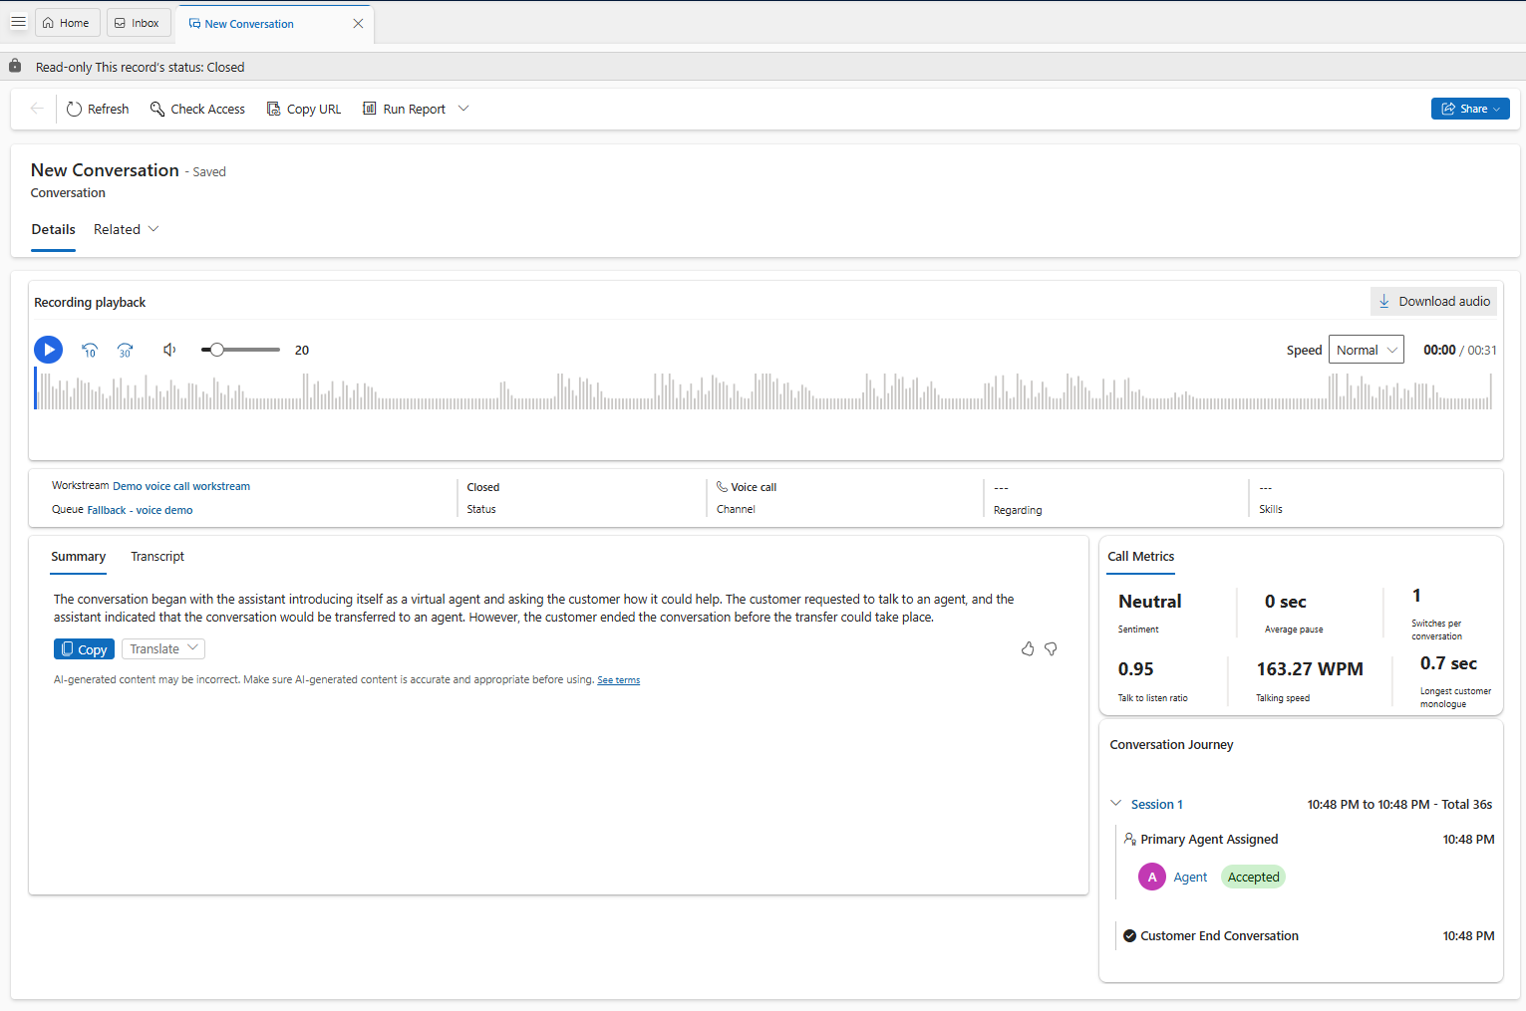
Task: Collapse the Session 1 chevron
Action: [x=1116, y=804]
